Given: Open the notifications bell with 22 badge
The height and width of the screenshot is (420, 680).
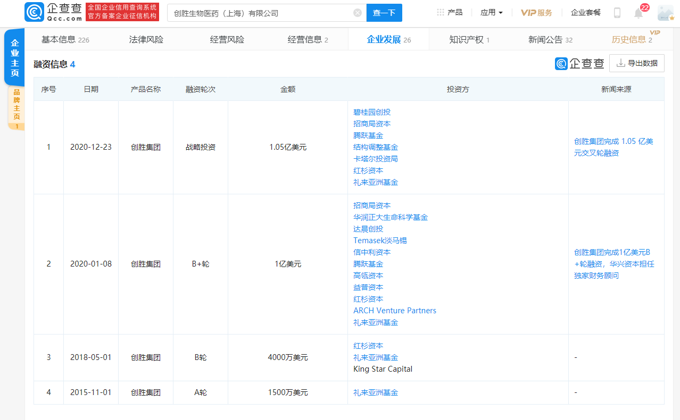Looking at the screenshot, I should pos(638,13).
